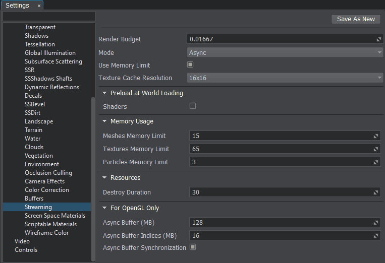Click the Textures Memory Limit value 65
Screen dimensions: 385x263
click(196, 149)
